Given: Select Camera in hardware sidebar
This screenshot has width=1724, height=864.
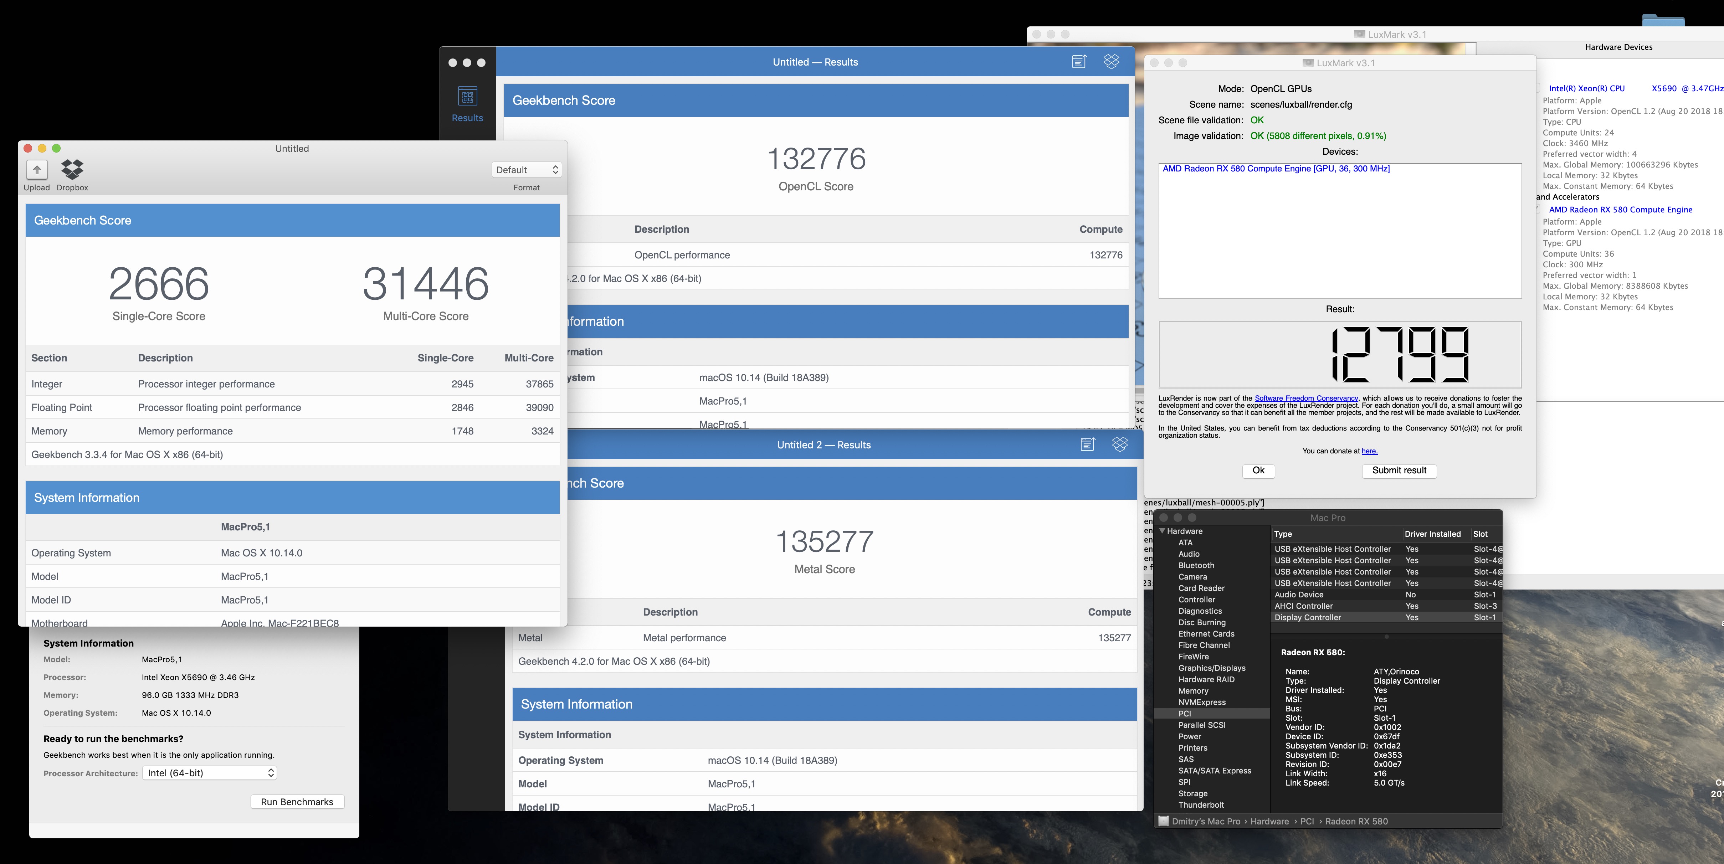Looking at the screenshot, I should tap(1192, 577).
